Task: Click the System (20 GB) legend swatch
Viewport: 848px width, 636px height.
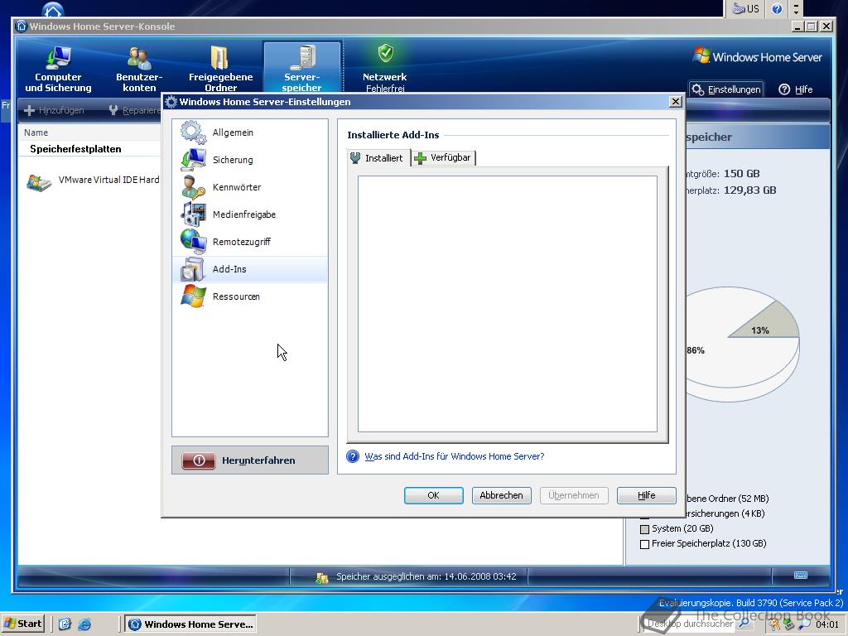Action: pos(644,529)
